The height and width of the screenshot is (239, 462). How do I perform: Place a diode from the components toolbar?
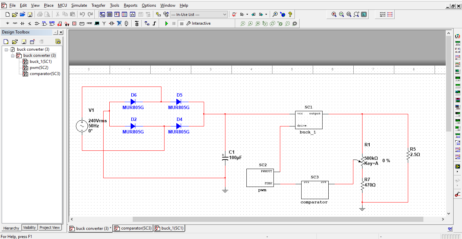[x=22, y=23]
